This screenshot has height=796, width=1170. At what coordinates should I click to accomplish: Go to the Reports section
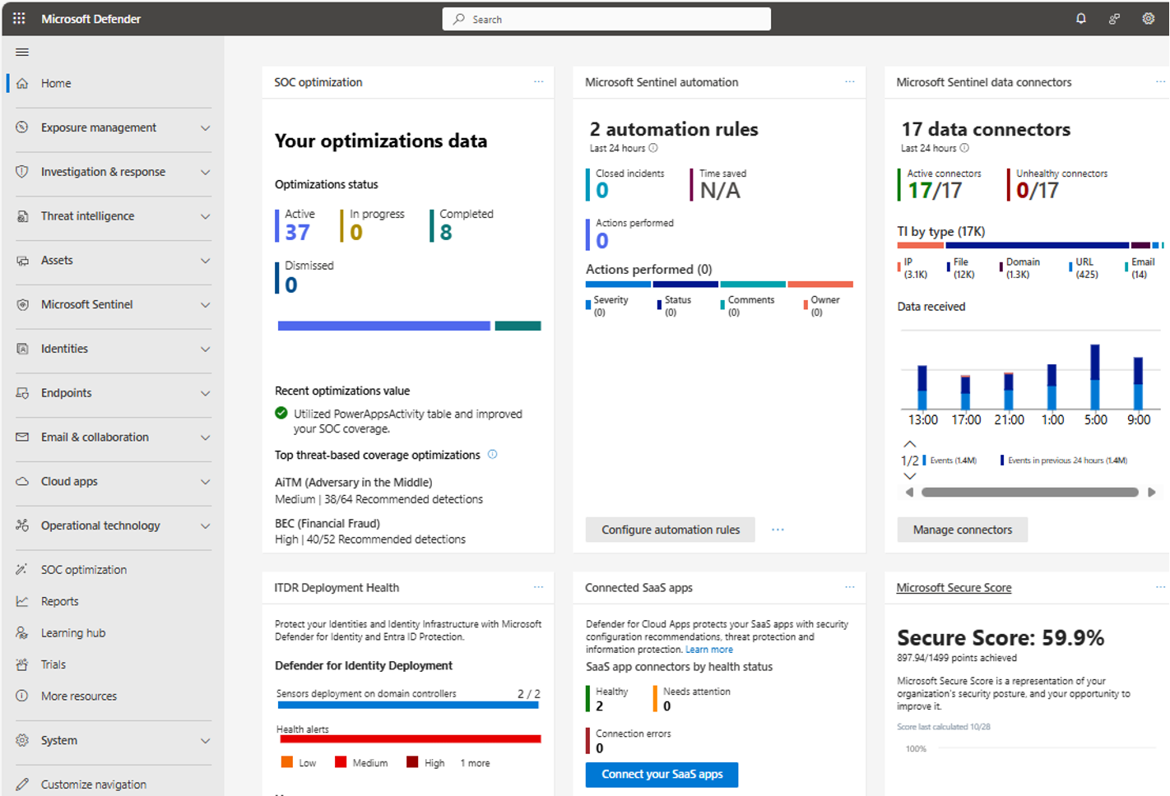coord(58,601)
